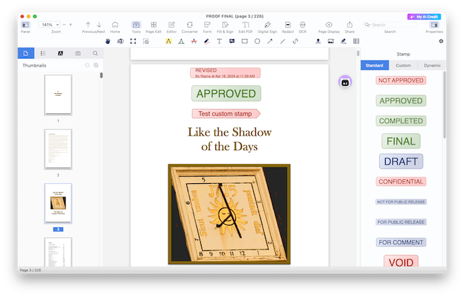Open the Redact tool

[288, 25]
